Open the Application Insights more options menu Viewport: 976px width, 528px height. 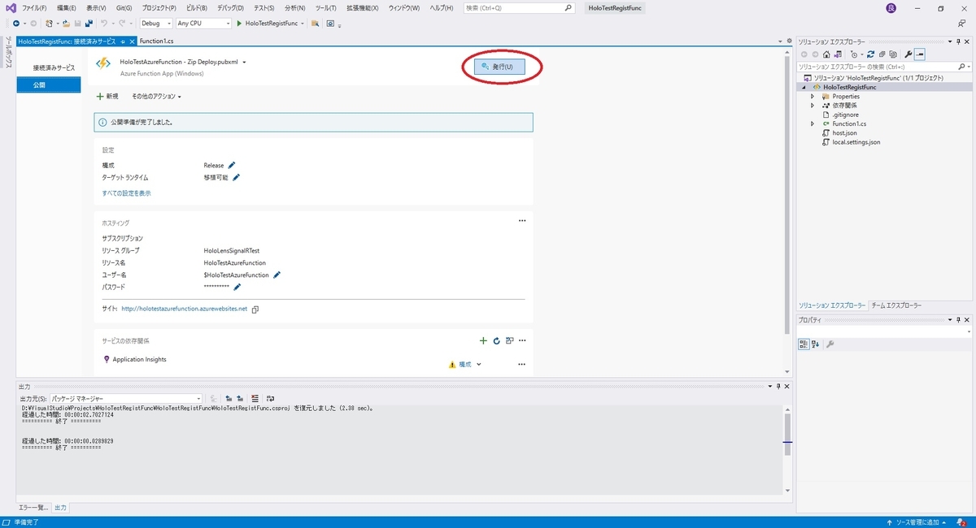(x=522, y=364)
